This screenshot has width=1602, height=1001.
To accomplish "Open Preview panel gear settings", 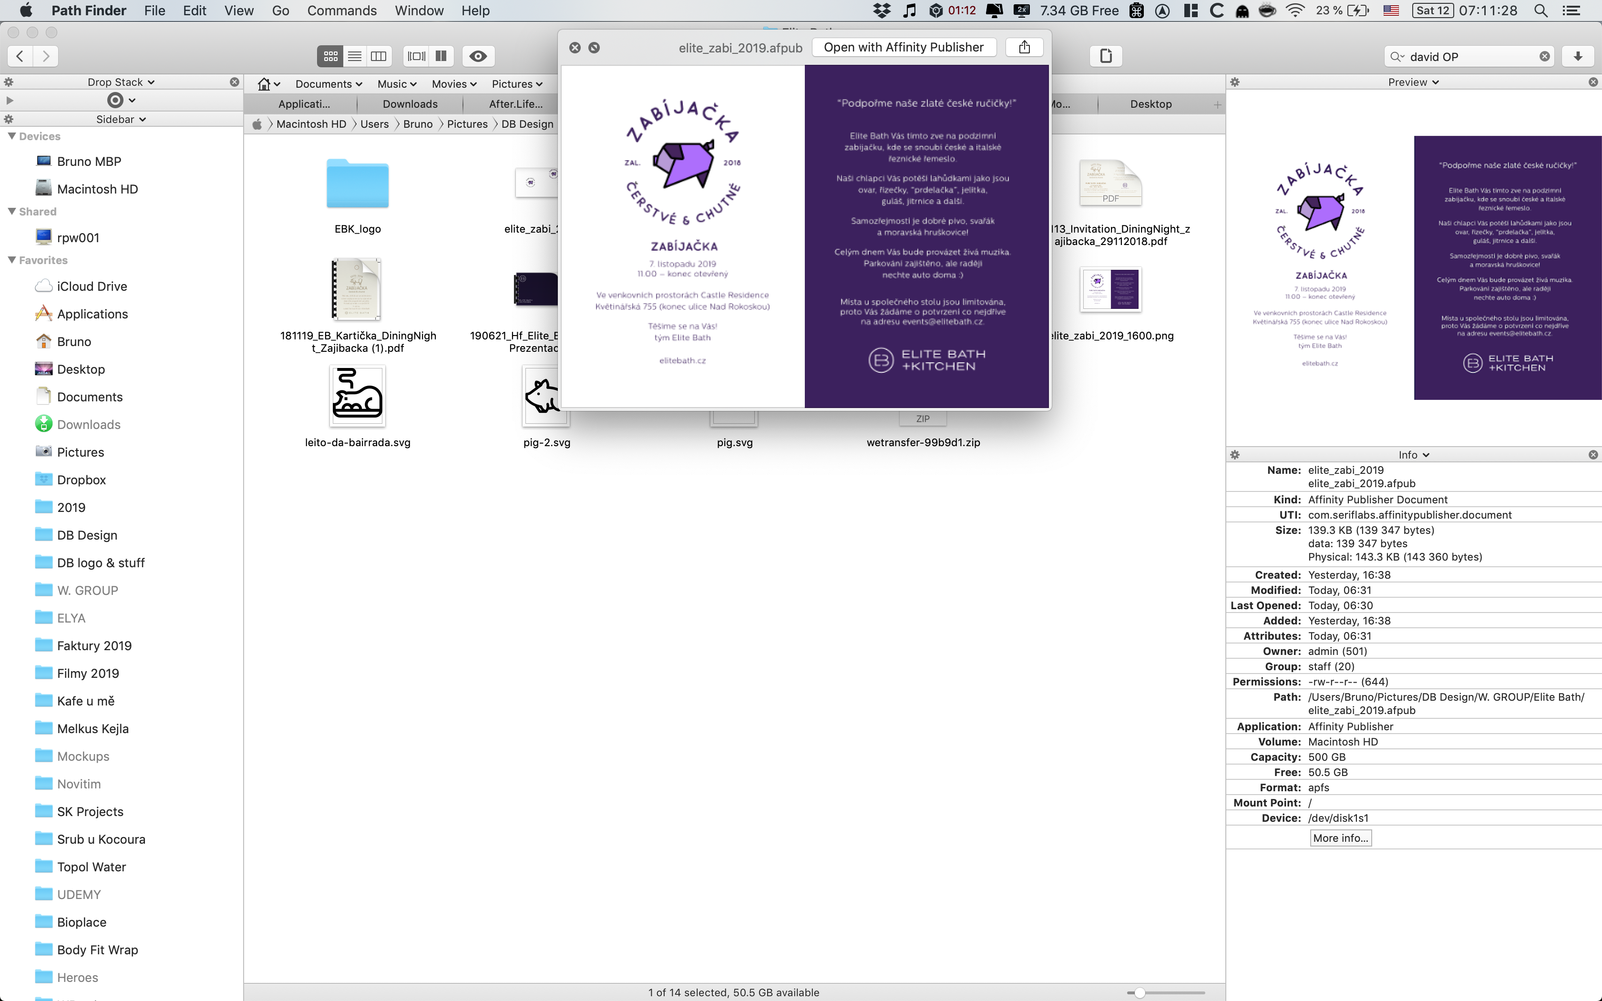I will point(1234,82).
